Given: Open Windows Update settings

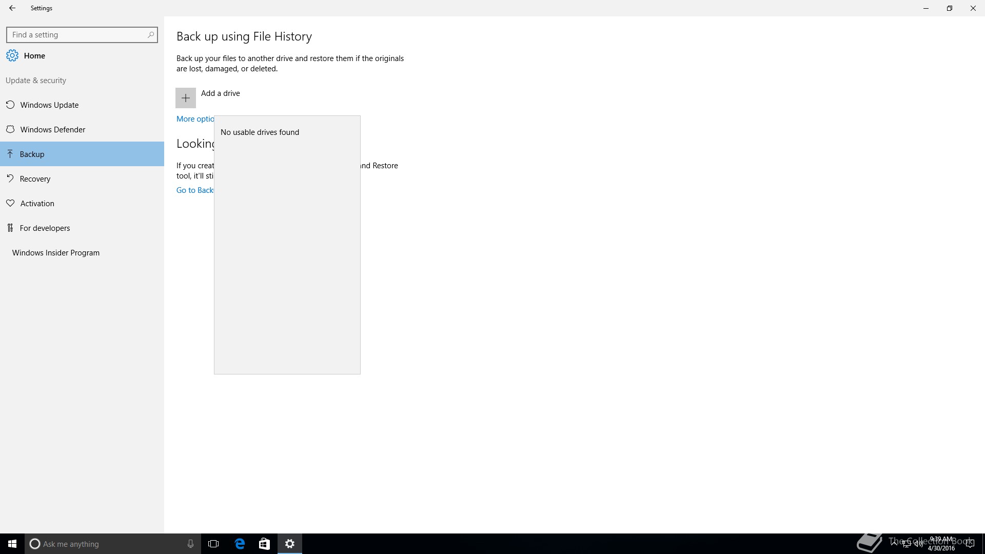Looking at the screenshot, I should click(x=49, y=105).
